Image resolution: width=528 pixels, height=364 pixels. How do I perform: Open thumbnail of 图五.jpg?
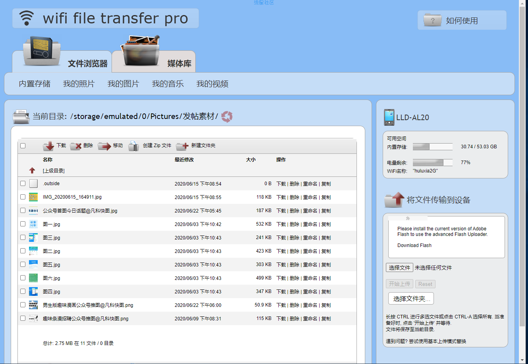point(33,264)
